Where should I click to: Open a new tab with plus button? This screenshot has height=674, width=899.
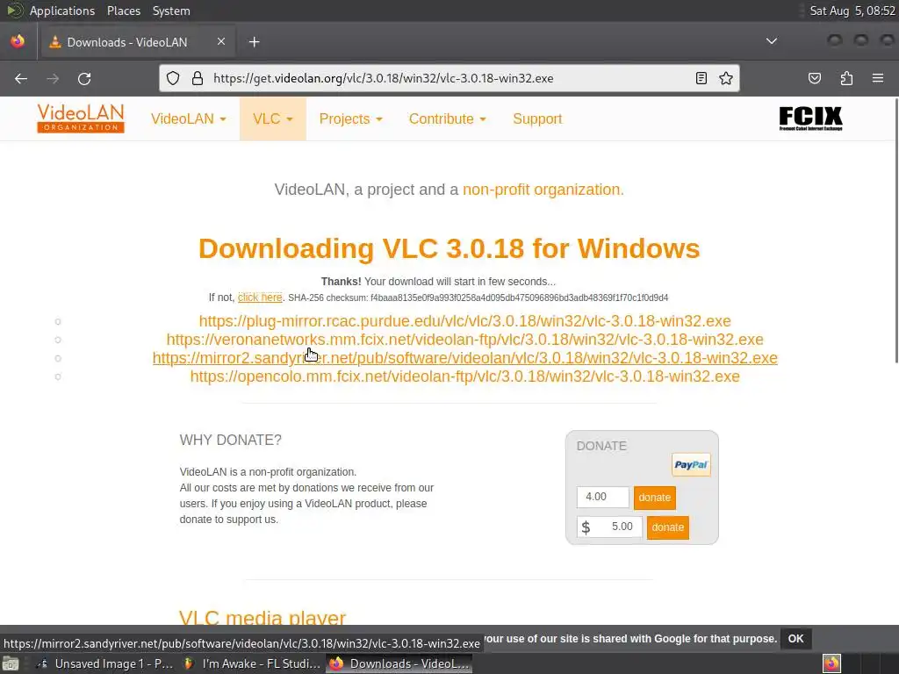(254, 42)
